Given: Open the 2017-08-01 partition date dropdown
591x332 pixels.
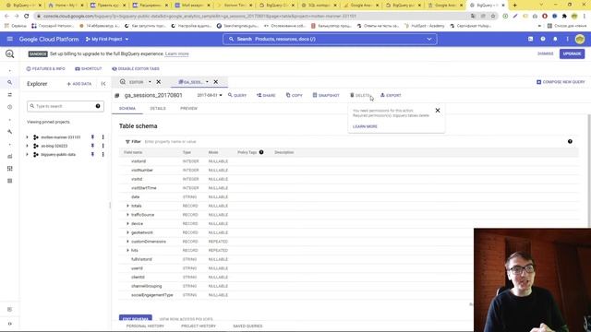Looking at the screenshot, I should coord(210,95).
